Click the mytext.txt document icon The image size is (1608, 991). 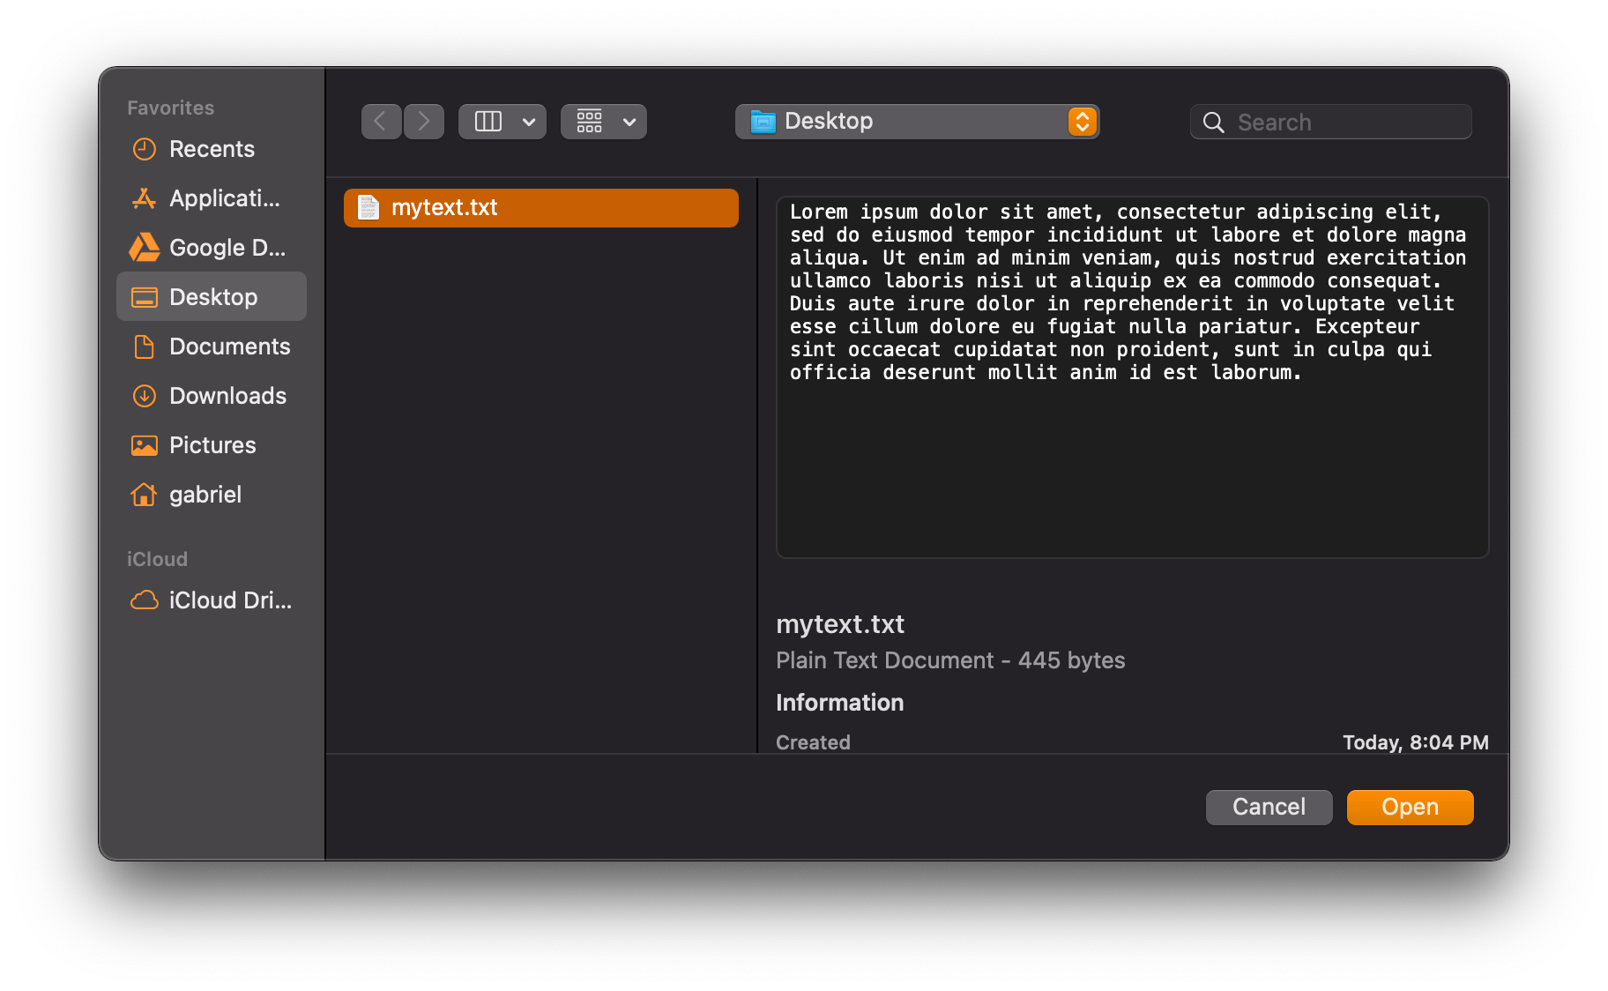tap(368, 207)
